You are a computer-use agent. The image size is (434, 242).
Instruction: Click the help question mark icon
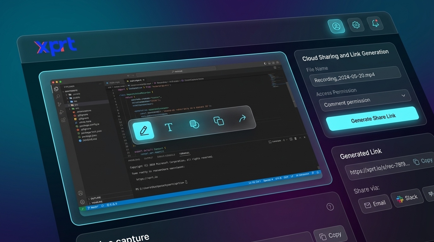click(x=330, y=207)
